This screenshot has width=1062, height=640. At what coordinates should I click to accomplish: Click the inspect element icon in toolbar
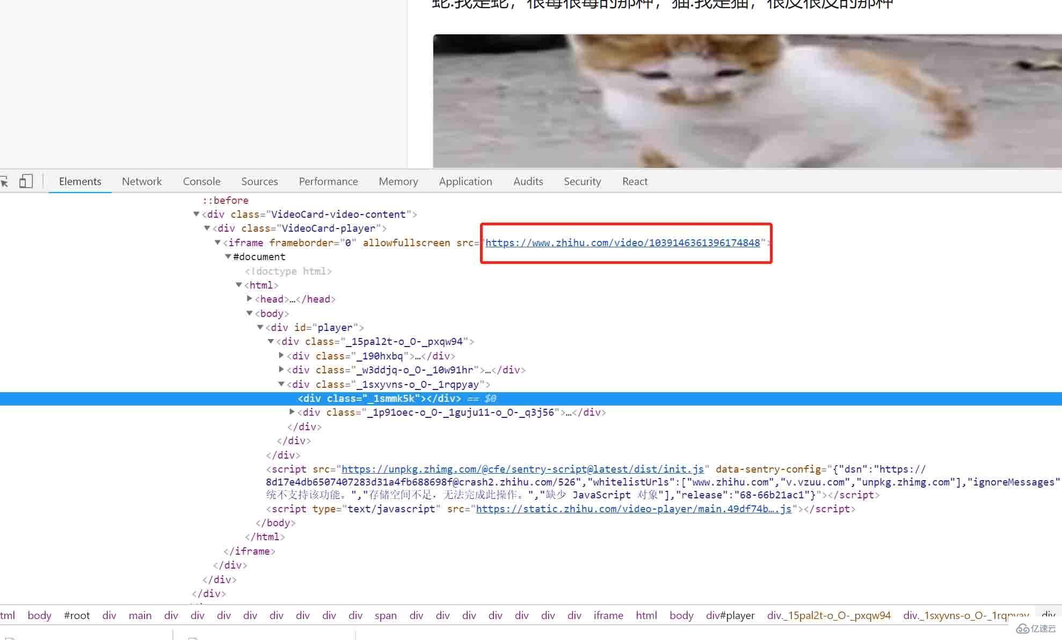[x=6, y=180]
